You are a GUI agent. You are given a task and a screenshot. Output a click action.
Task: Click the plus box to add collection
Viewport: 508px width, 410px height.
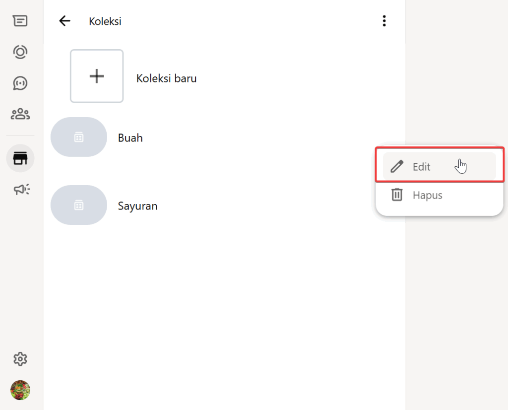(97, 76)
